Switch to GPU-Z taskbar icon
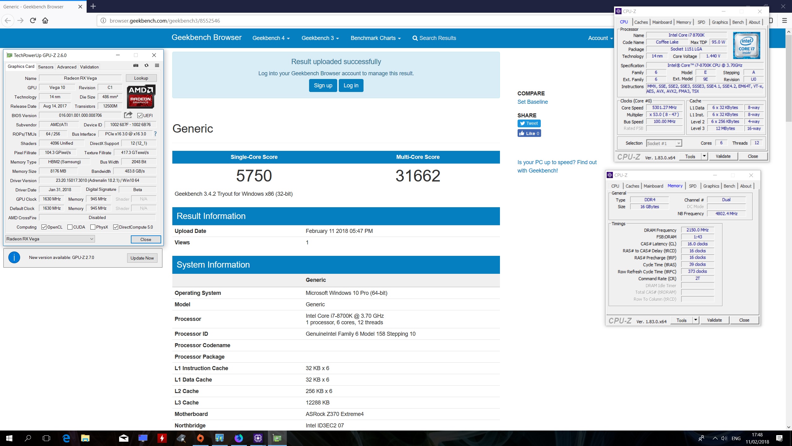The image size is (792, 446). click(x=277, y=438)
